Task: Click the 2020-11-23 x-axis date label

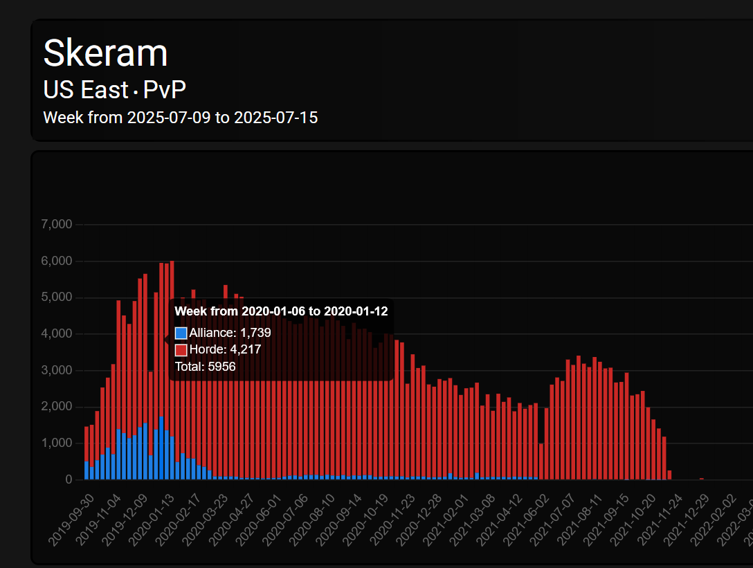Action: 392,520
